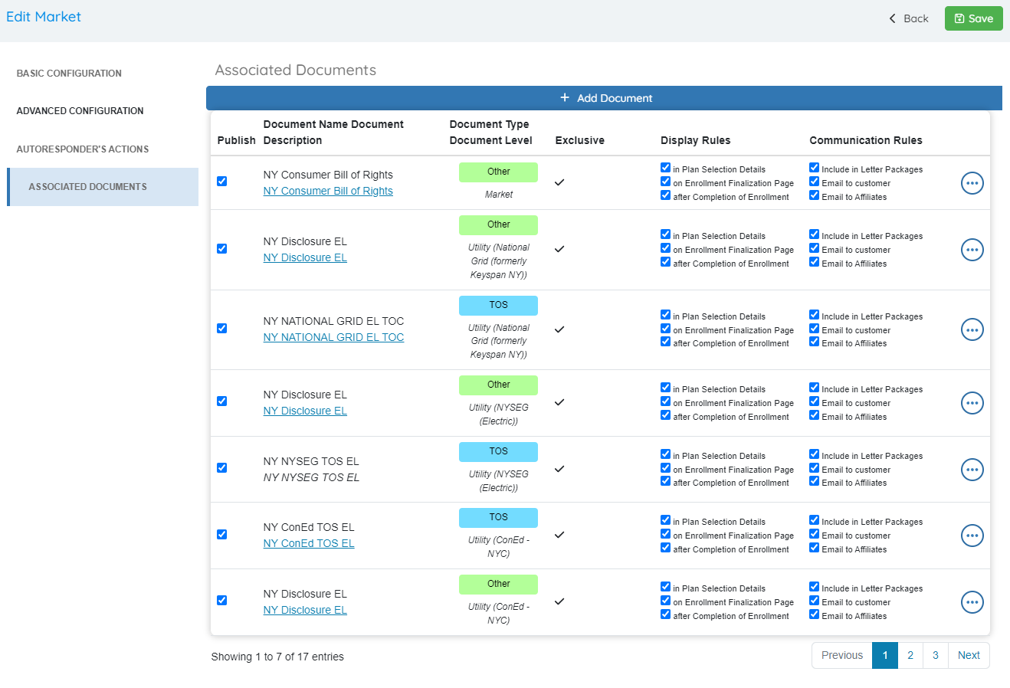Open Autoresponder's Actions section
1010x688 pixels.
(83, 149)
